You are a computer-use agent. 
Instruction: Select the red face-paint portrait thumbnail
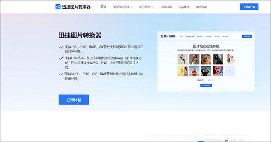point(218,71)
